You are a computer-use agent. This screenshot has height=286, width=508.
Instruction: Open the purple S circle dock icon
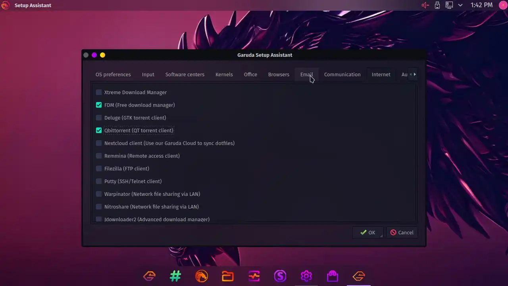[280, 276]
